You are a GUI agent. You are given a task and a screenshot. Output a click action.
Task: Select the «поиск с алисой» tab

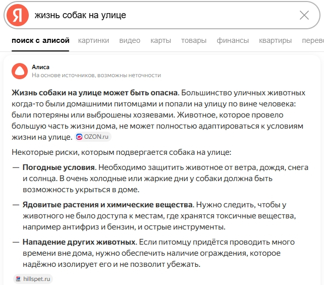click(x=40, y=41)
